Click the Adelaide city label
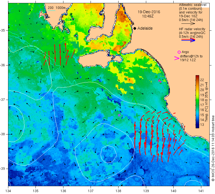Screen dimensions: 215x194 (x=145, y=28)
